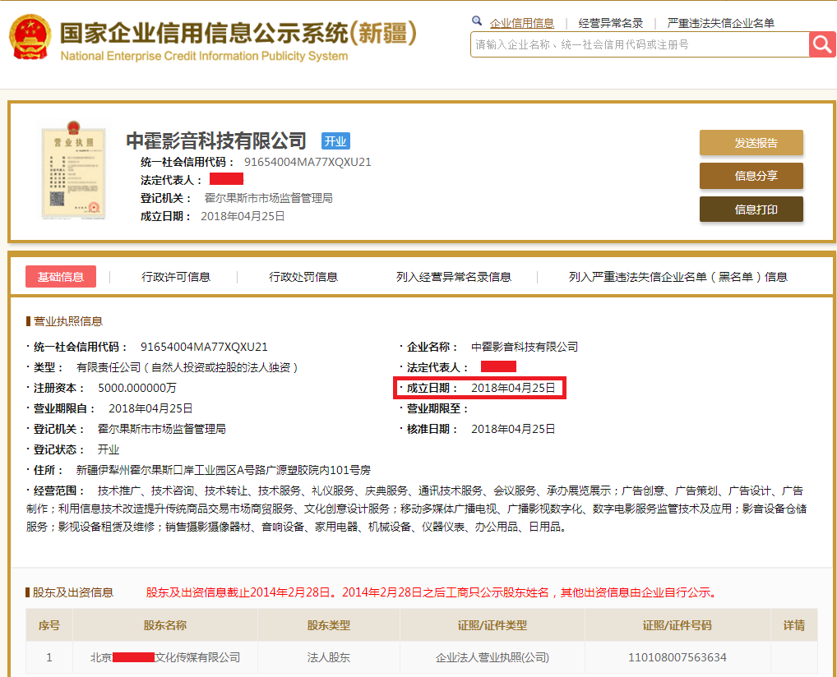Screen dimensions: 837x677
Task: Switch to the 行政许可信息 tab
Action: (x=176, y=277)
